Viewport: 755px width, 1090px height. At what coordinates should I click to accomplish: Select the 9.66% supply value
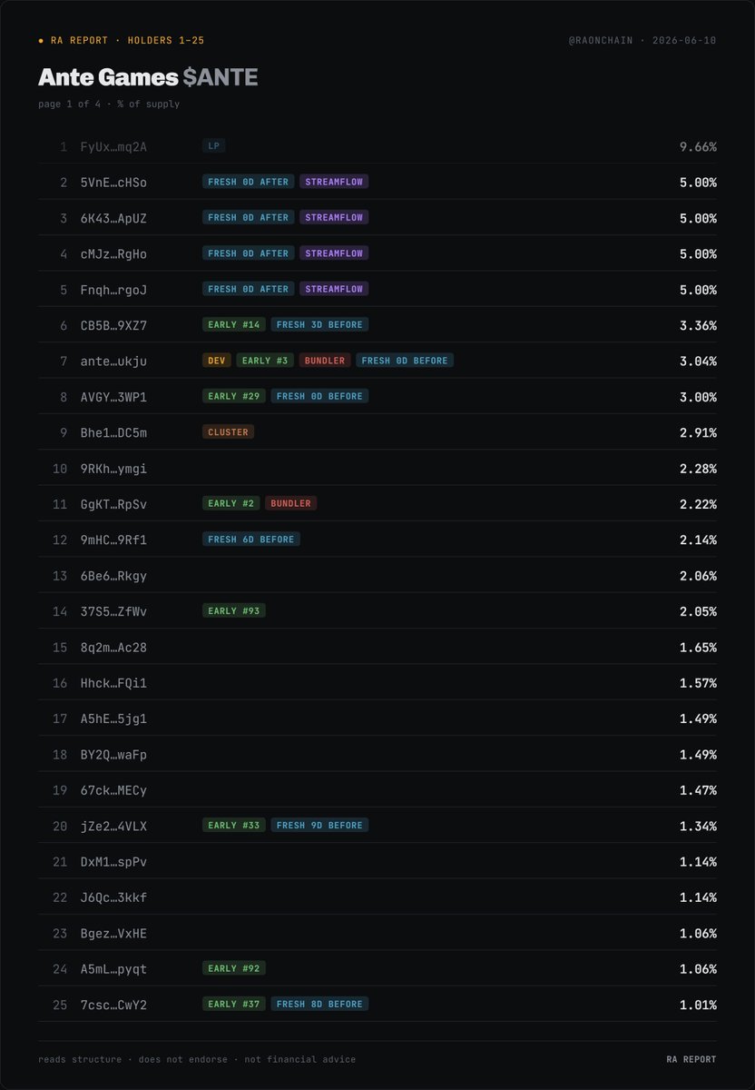pos(698,146)
